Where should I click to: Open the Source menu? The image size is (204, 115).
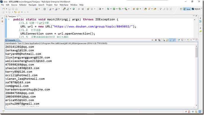pos(14,5)
